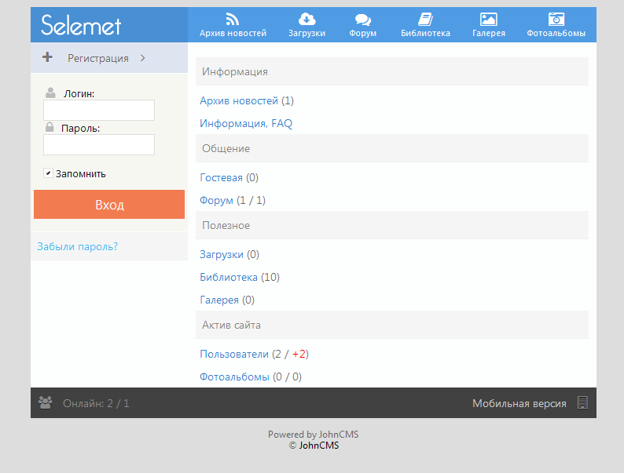The width and height of the screenshot is (624, 473).
Task: Open the Регистрация link
Action: click(x=98, y=58)
